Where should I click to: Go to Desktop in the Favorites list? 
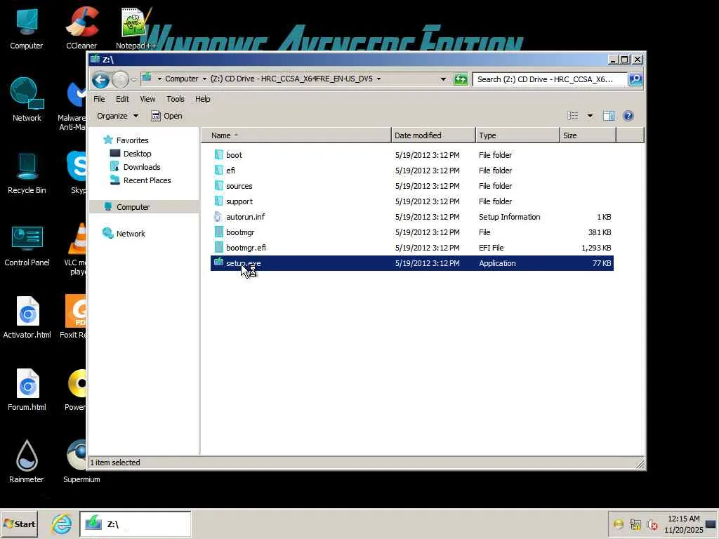pyautogui.click(x=137, y=154)
